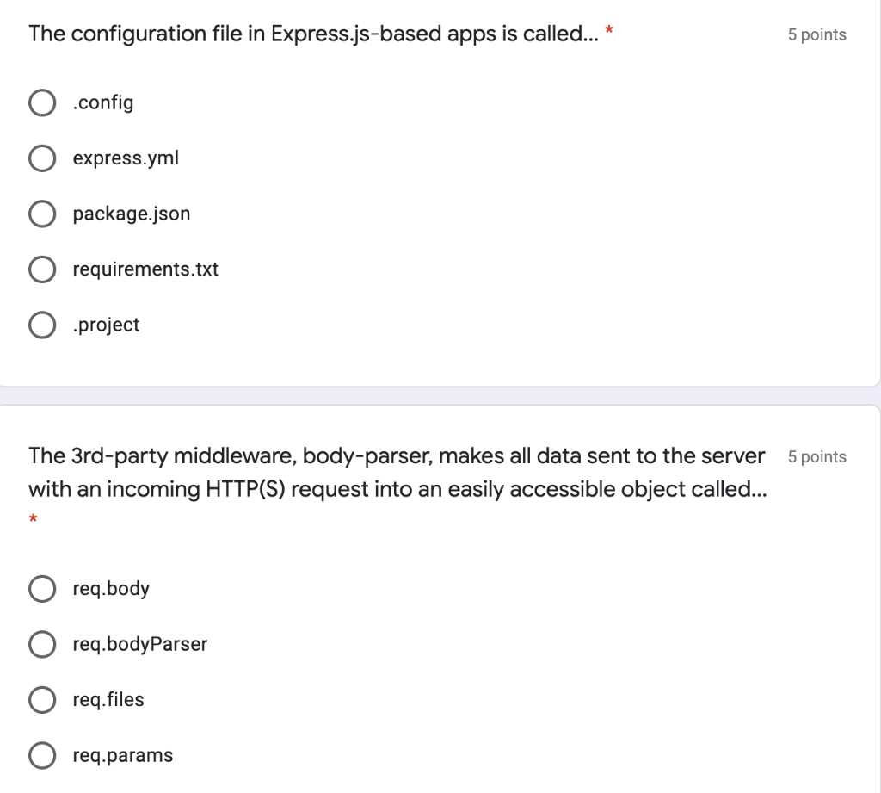The height and width of the screenshot is (793, 881).
Task: Click the express.yml option label text
Action: [x=126, y=158]
